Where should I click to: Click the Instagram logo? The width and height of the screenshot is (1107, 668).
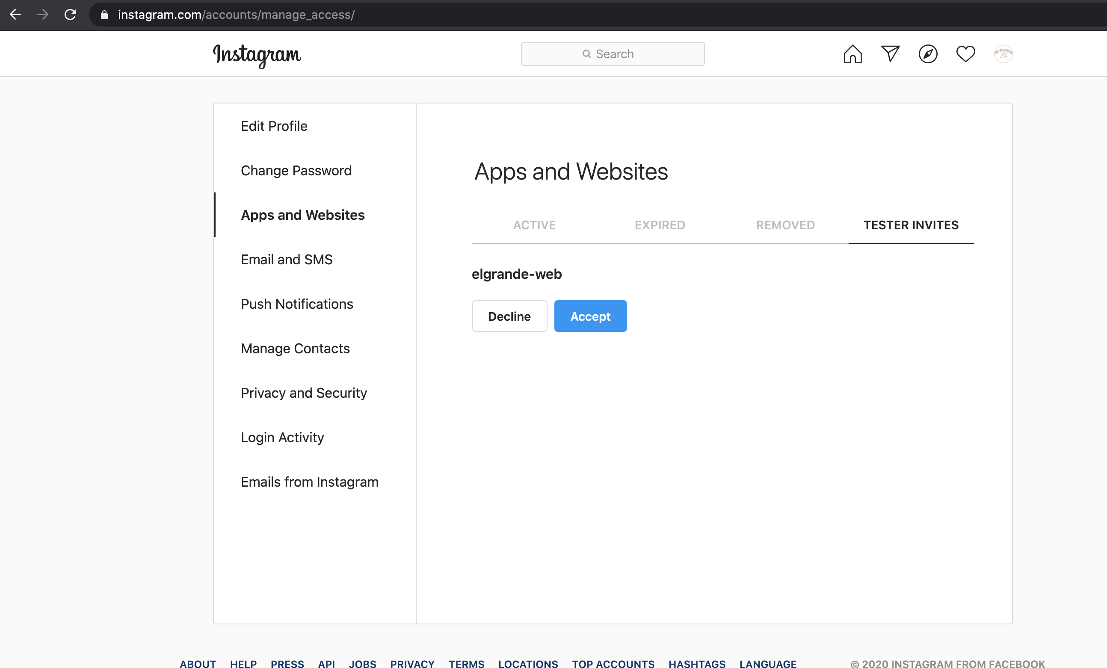coord(258,55)
